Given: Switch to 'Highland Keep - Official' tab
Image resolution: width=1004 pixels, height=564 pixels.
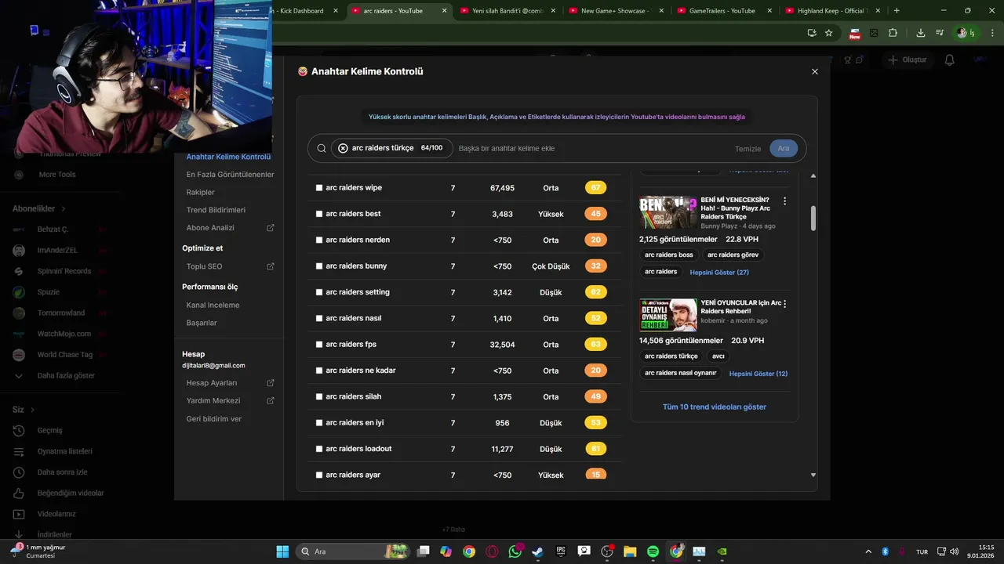Looking at the screenshot, I should (x=831, y=11).
